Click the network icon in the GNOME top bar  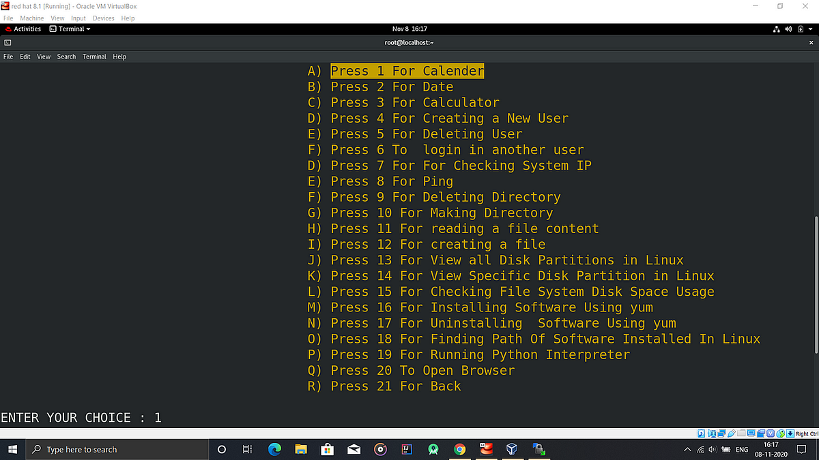pyautogui.click(x=777, y=29)
